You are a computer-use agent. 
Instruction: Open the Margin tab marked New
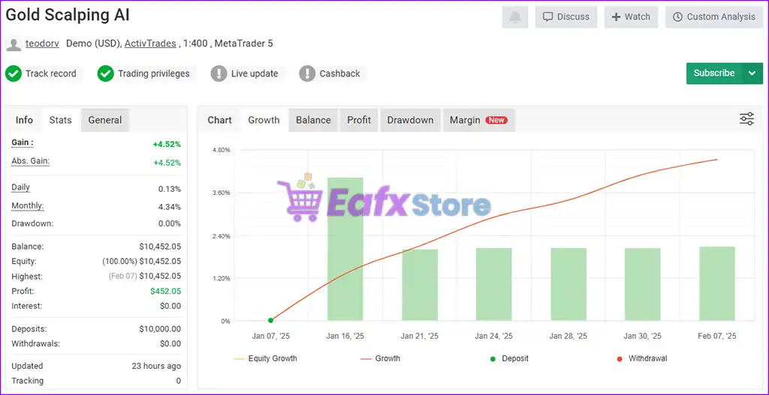[478, 120]
